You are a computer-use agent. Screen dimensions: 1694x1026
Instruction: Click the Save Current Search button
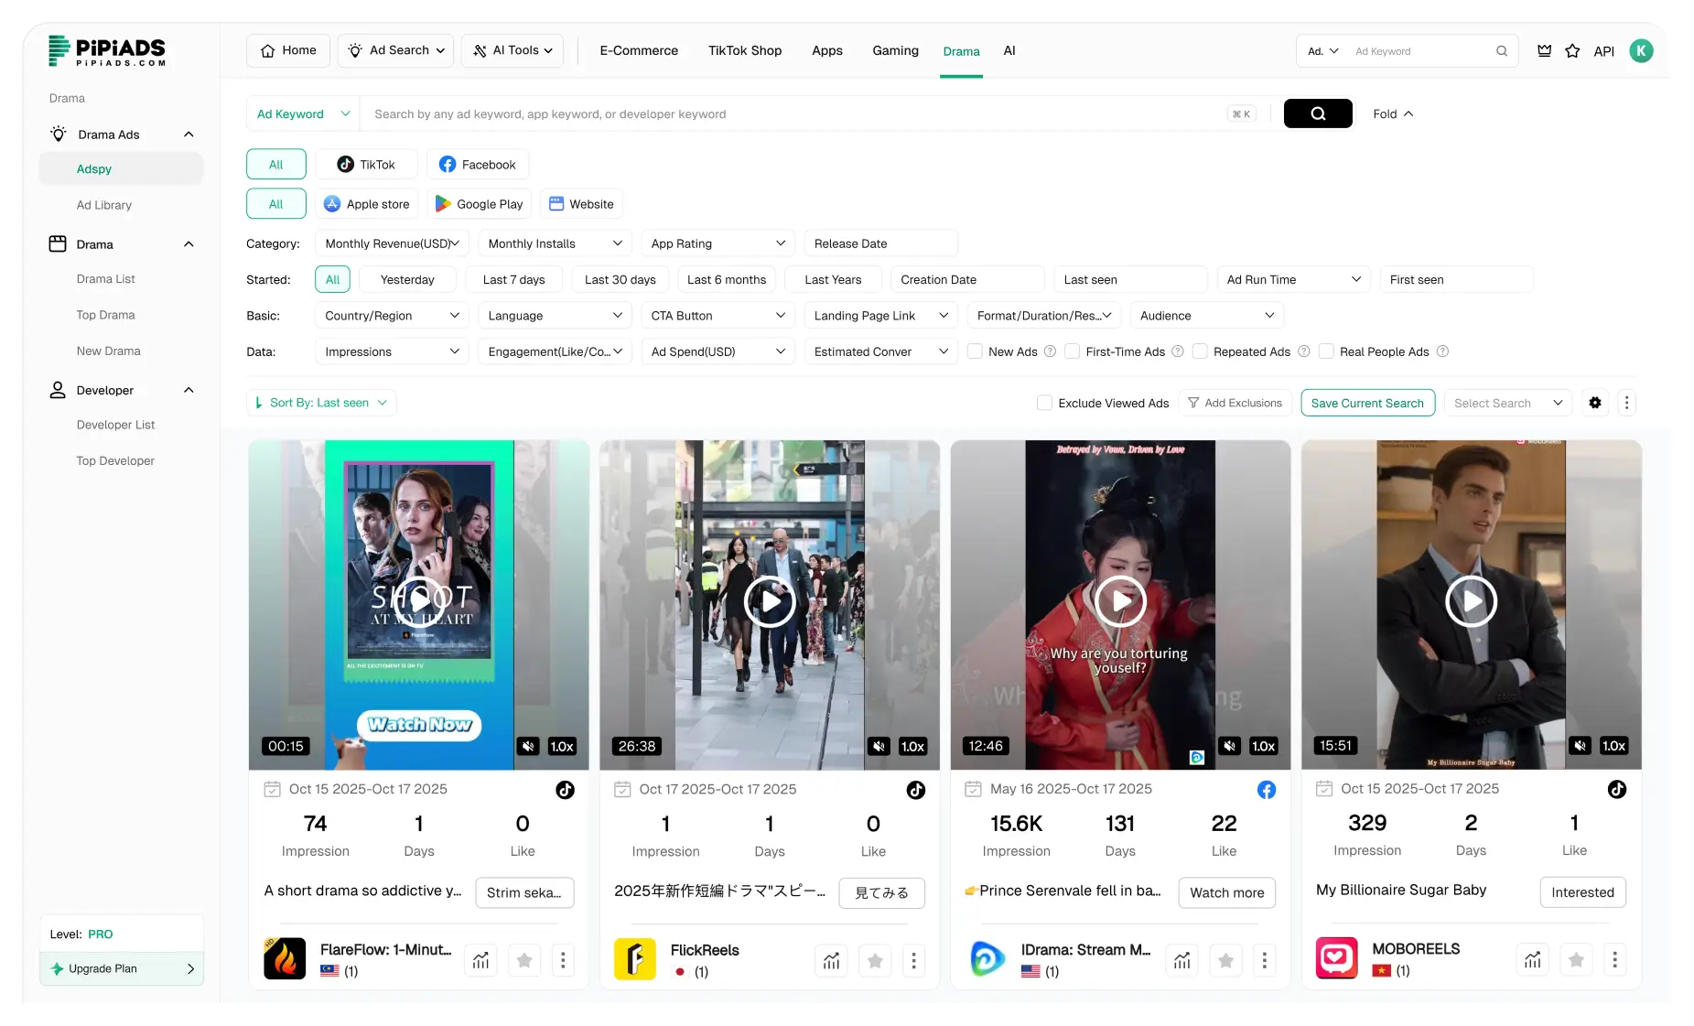click(x=1367, y=403)
